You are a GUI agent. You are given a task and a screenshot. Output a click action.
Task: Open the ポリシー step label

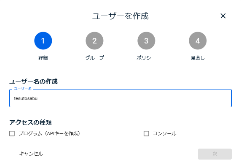tap(146, 58)
